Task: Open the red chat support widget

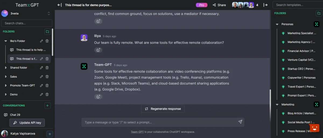Action: [314, 128]
